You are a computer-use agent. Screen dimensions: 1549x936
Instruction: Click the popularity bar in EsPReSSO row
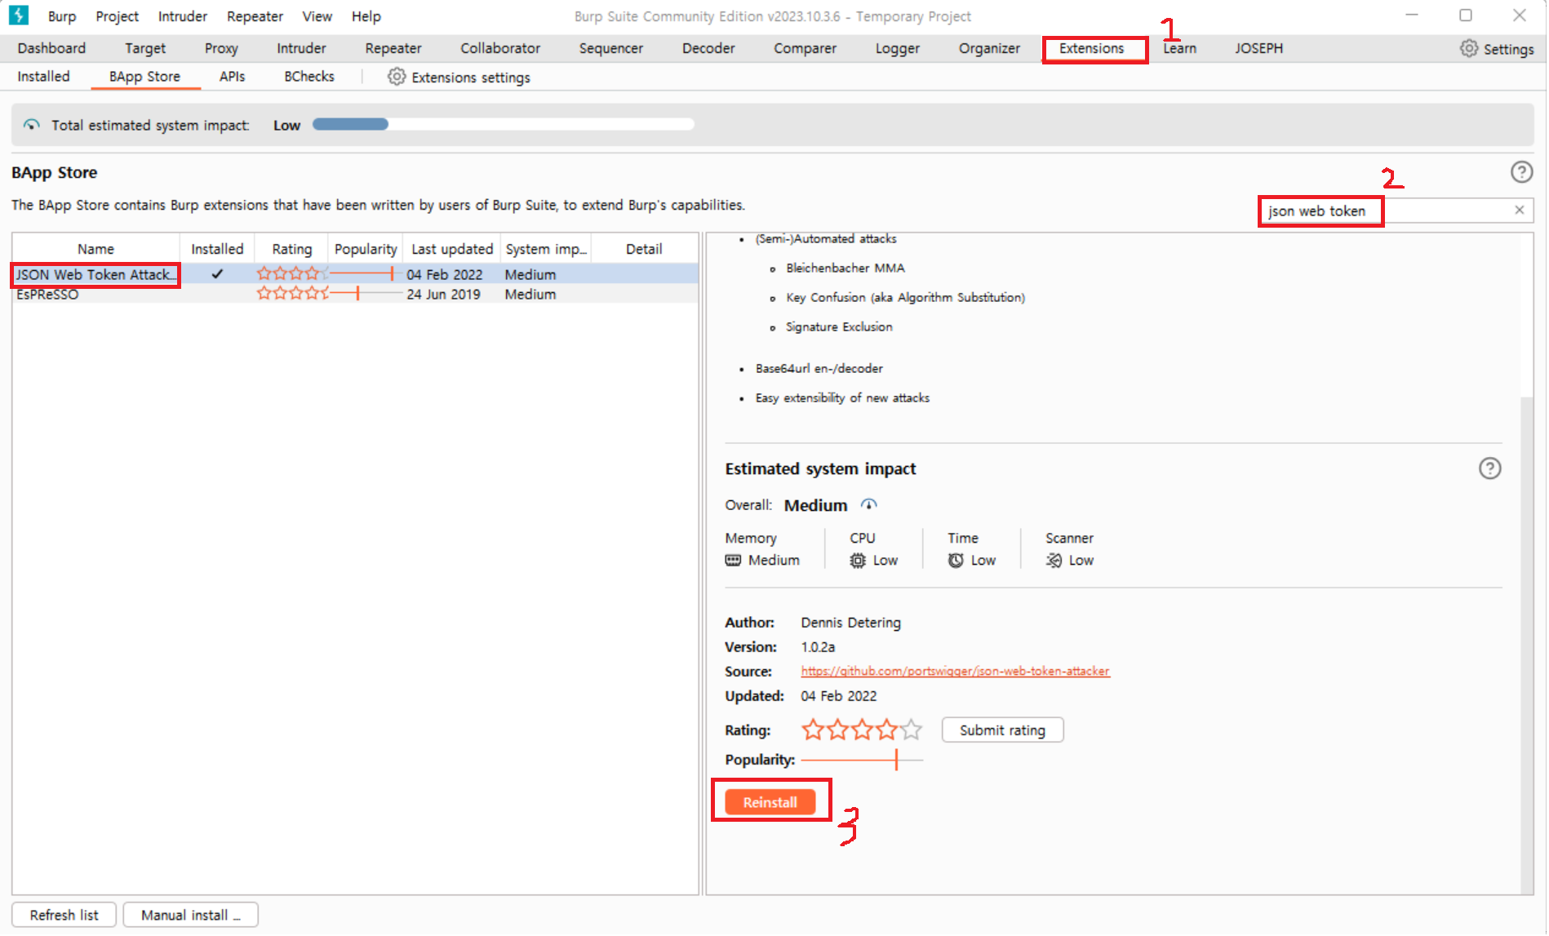pyautogui.click(x=366, y=294)
